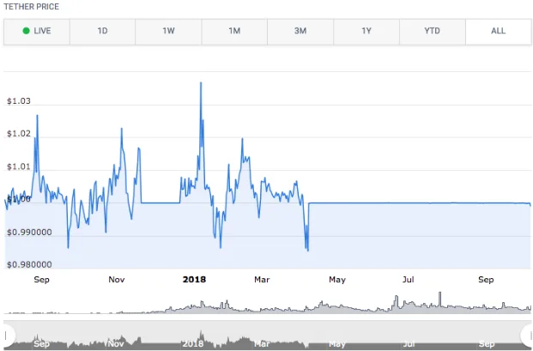Screen dimensions: 533x351
Task: Pick the YTD time range
Action: [433, 31]
